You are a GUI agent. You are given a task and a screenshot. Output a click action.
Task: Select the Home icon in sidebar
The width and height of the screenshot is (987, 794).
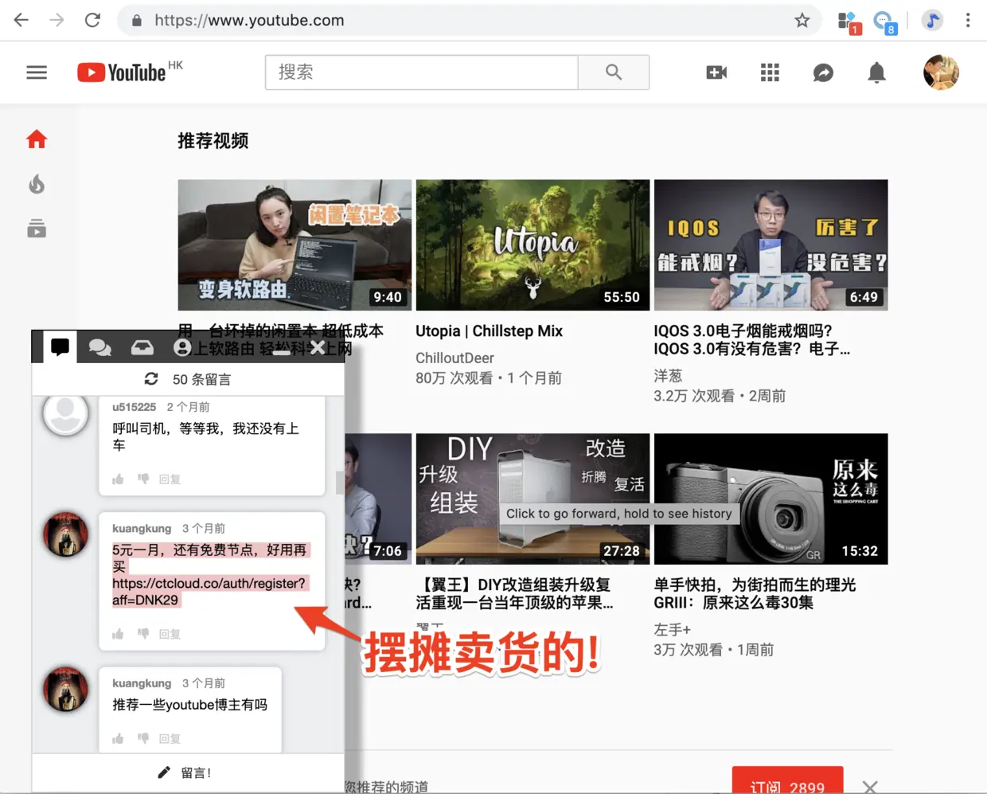tap(37, 139)
